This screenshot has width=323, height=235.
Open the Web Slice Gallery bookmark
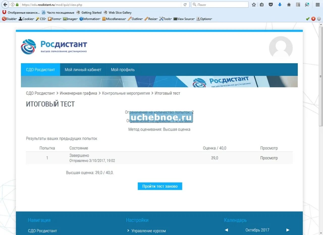[x=118, y=12]
